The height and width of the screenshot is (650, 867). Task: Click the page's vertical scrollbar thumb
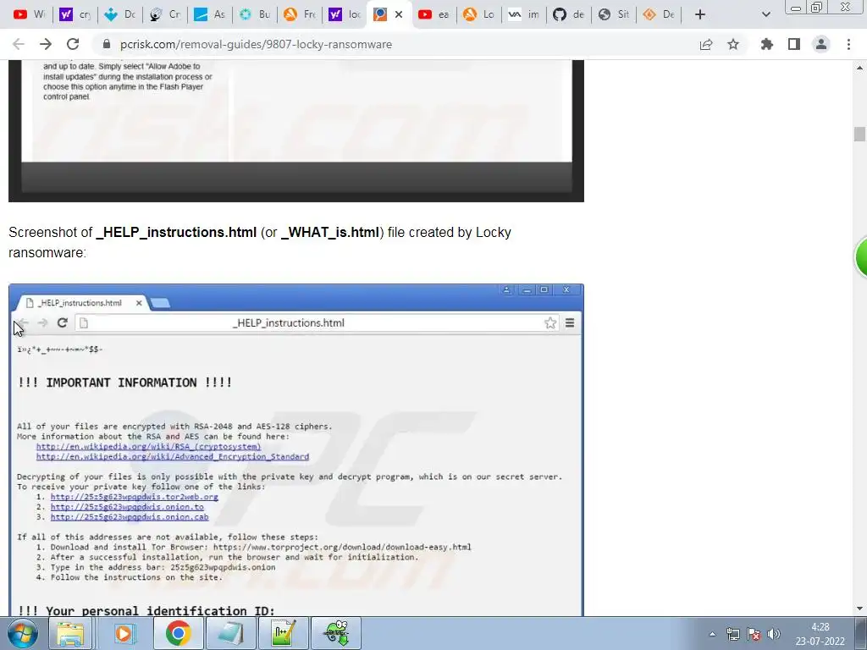859,135
